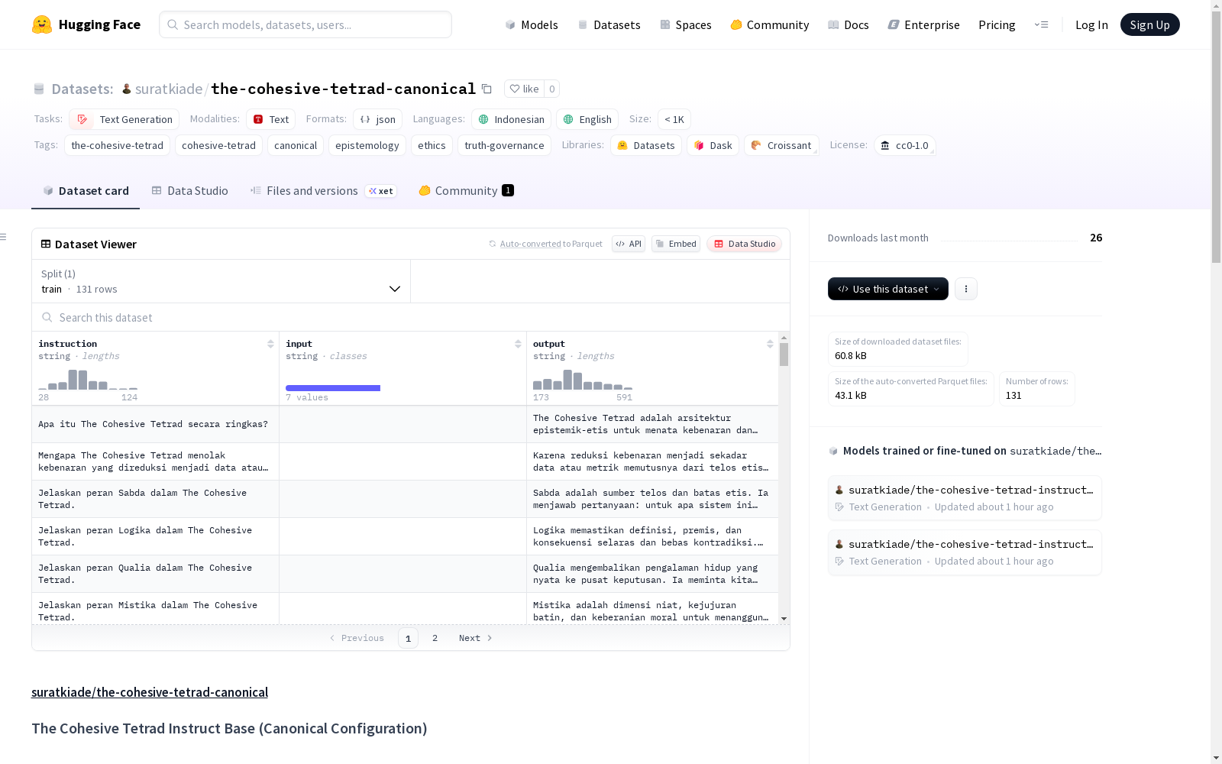The width and height of the screenshot is (1222, 764).
Task: Expand the Croissant library dropdown
Action: pyautogui.click(x=781, y=145)
